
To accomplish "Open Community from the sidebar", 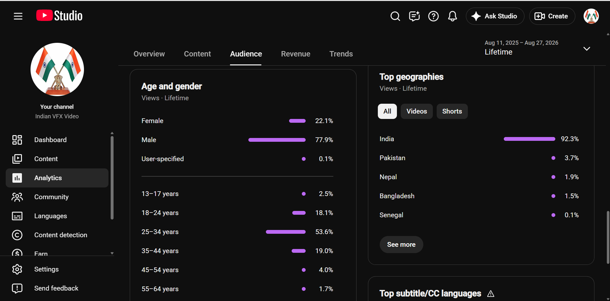I will click(x=57, y=197).
